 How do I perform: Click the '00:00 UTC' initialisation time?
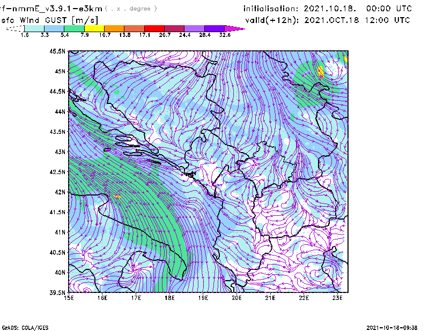pos(389,9)
